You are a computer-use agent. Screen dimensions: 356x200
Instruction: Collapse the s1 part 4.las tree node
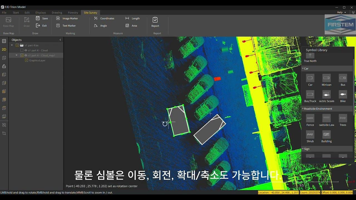pyautogui.click(x=12, y=45)
